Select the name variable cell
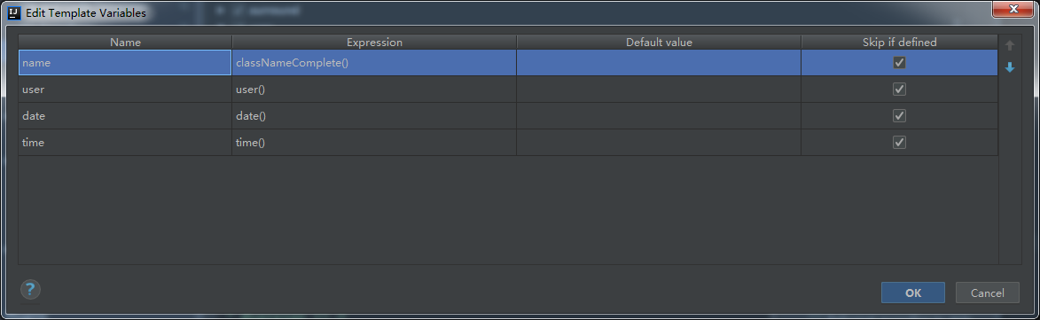Viewport: 1040px width, 320px height. point(125,63)
